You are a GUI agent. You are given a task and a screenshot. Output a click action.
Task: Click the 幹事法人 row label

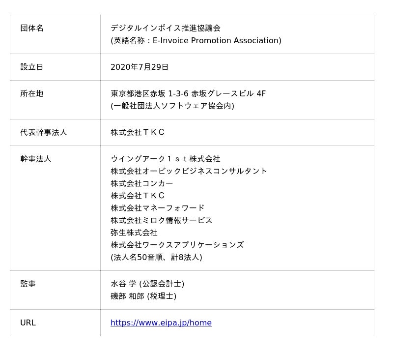point(36,159)
